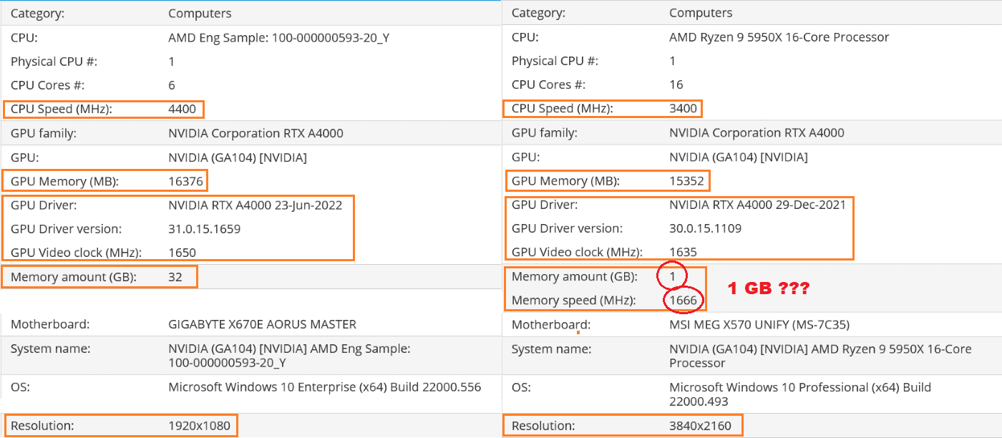Click the CPU Speed value 3400
This screenshot has width=1002, height=438.
(x=683, y=109)
